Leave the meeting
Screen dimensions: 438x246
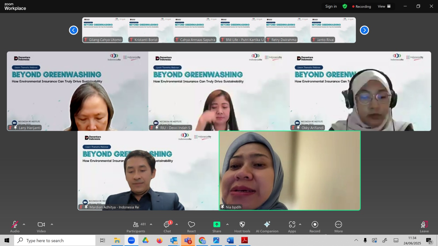tap(424, 227)
